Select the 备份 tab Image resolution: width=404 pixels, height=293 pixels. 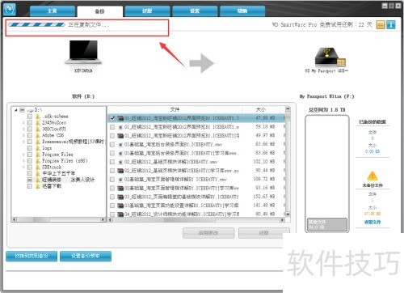click(x=100, y=11)
